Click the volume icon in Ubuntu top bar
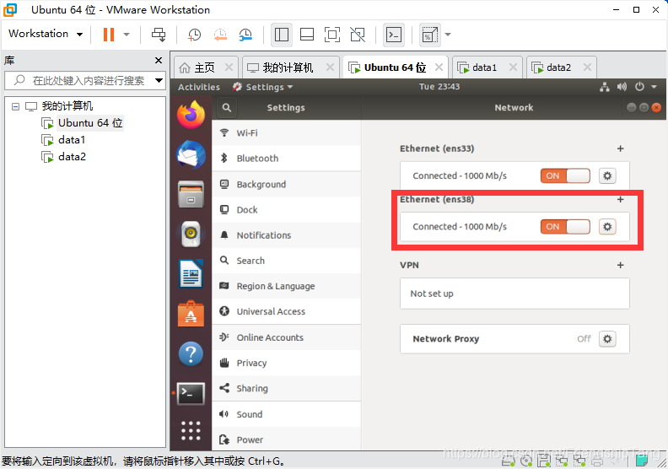Screen dimensions: 668x469 622,87
